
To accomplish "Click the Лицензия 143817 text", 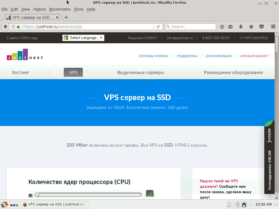I will 142,38.
